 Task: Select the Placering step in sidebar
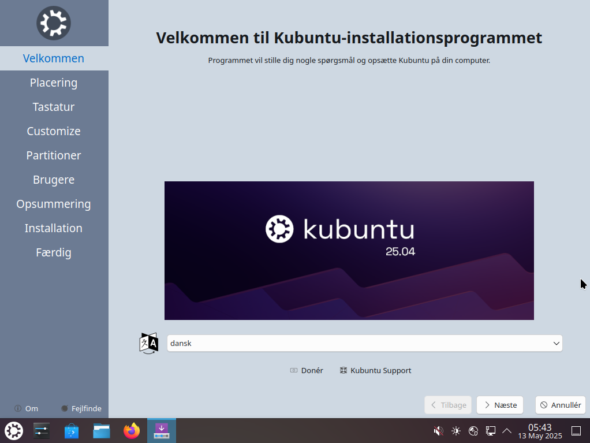[x=54, y=83]
